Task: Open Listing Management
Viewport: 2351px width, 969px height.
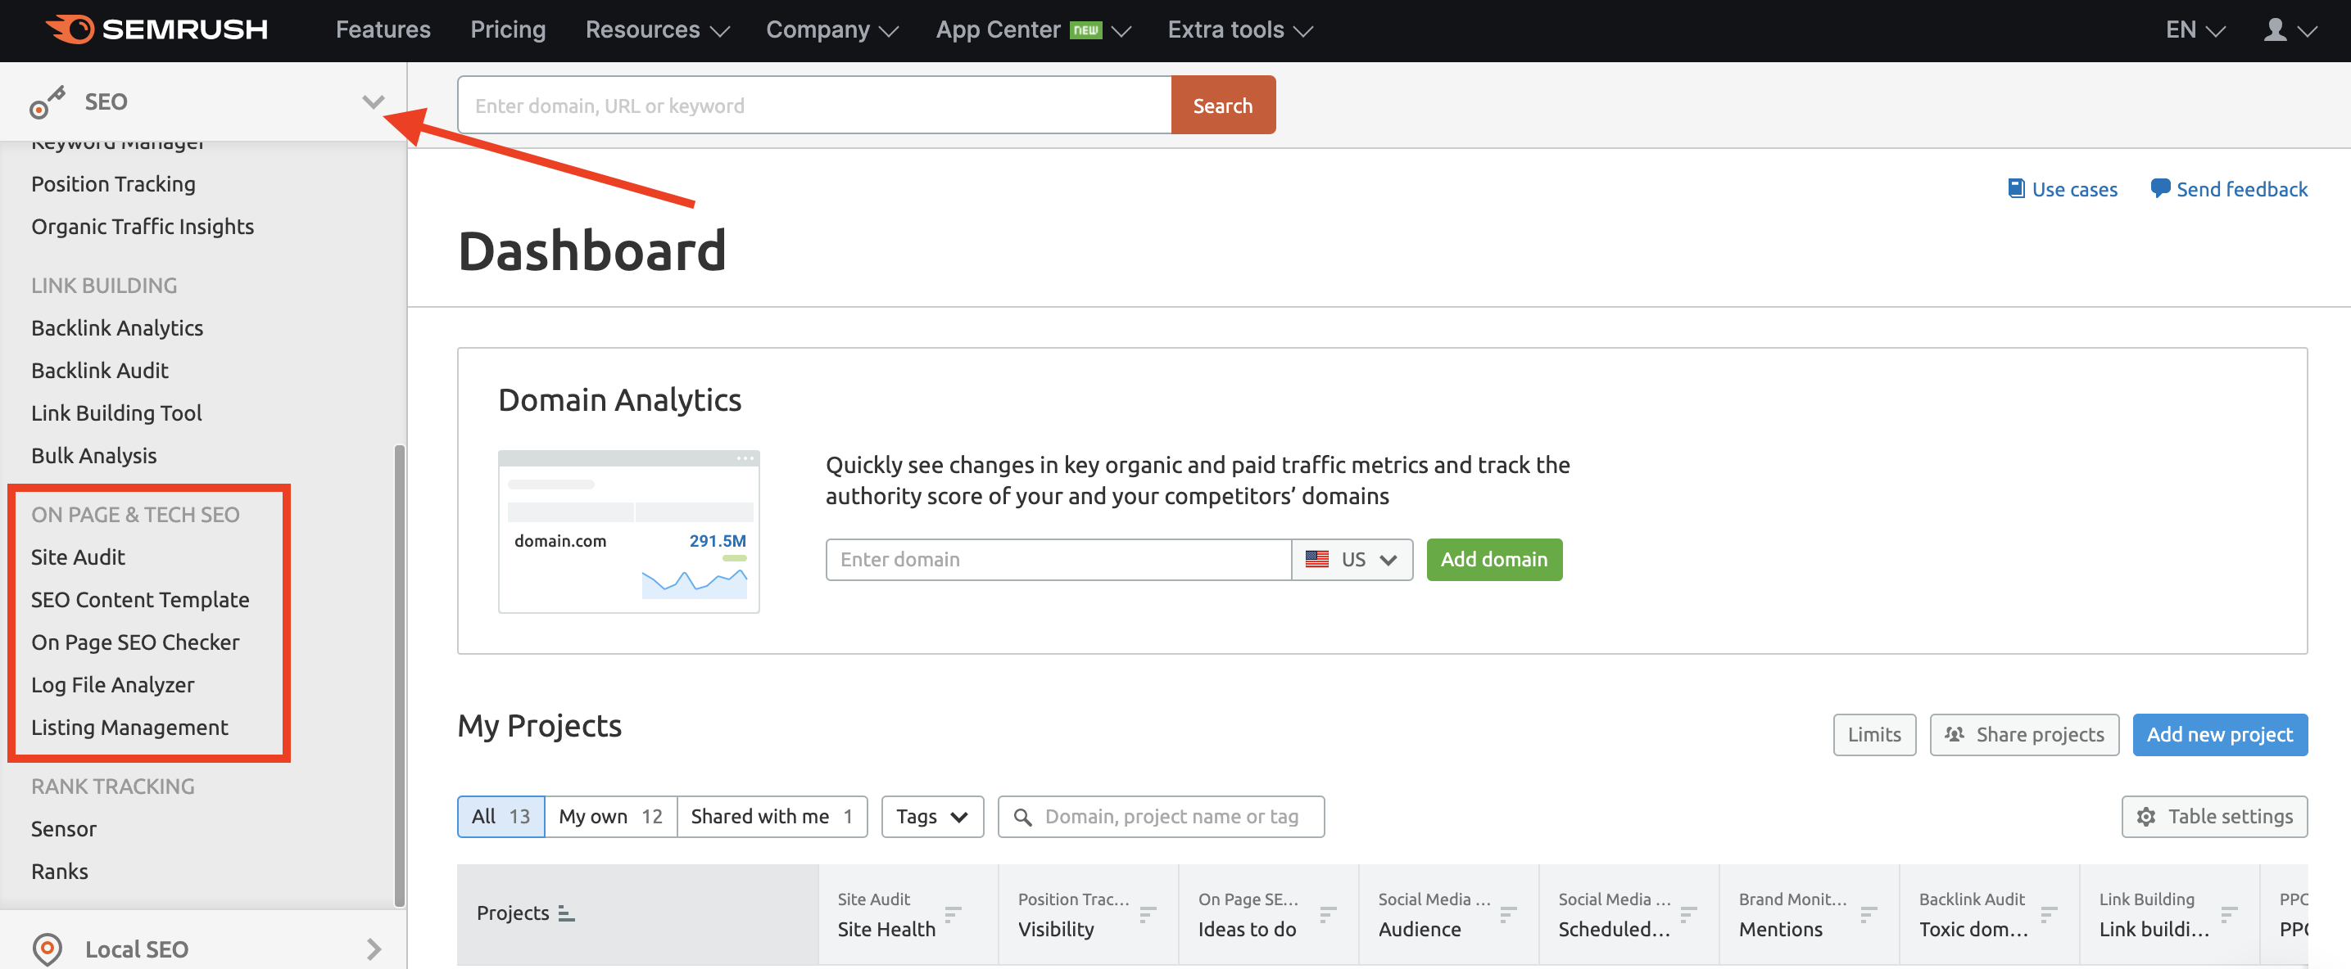Action: (129, 728)
